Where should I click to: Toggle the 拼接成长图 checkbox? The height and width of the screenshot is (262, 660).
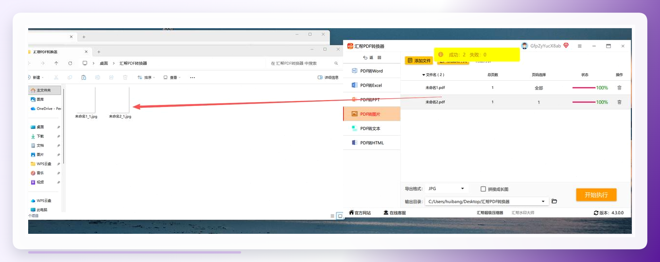click(x=483, y=189)
